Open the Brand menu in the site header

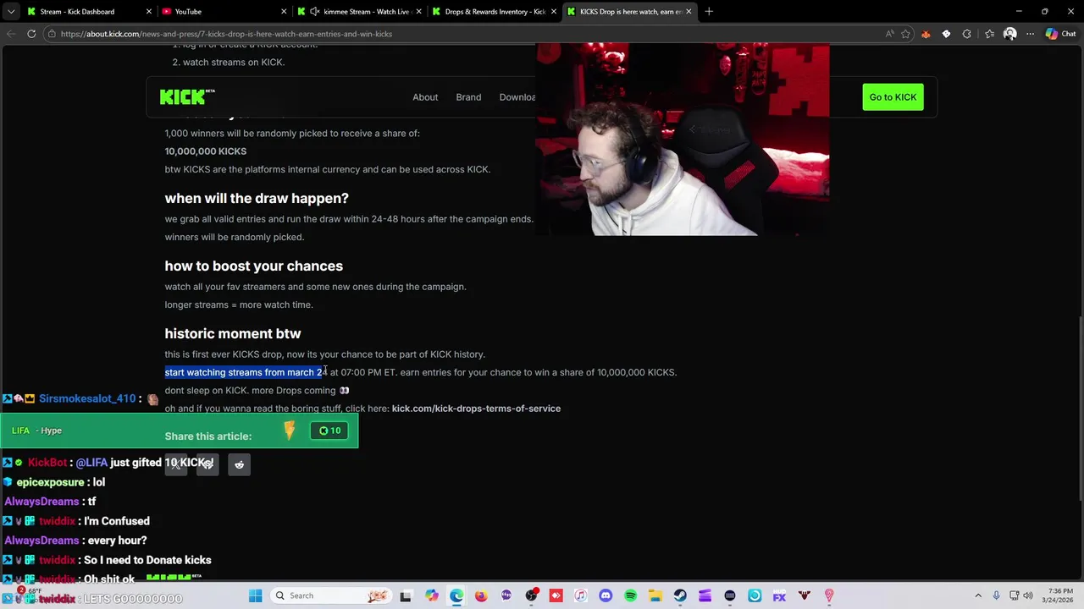[468, 97]
